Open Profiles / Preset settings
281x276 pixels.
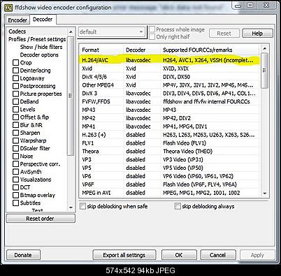coord(37,39)
